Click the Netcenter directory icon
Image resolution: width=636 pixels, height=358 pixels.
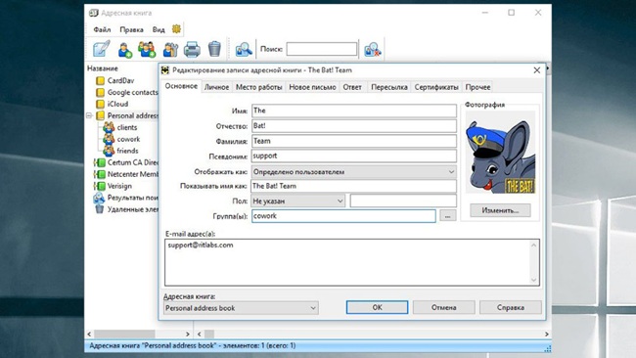click(100, 174)
